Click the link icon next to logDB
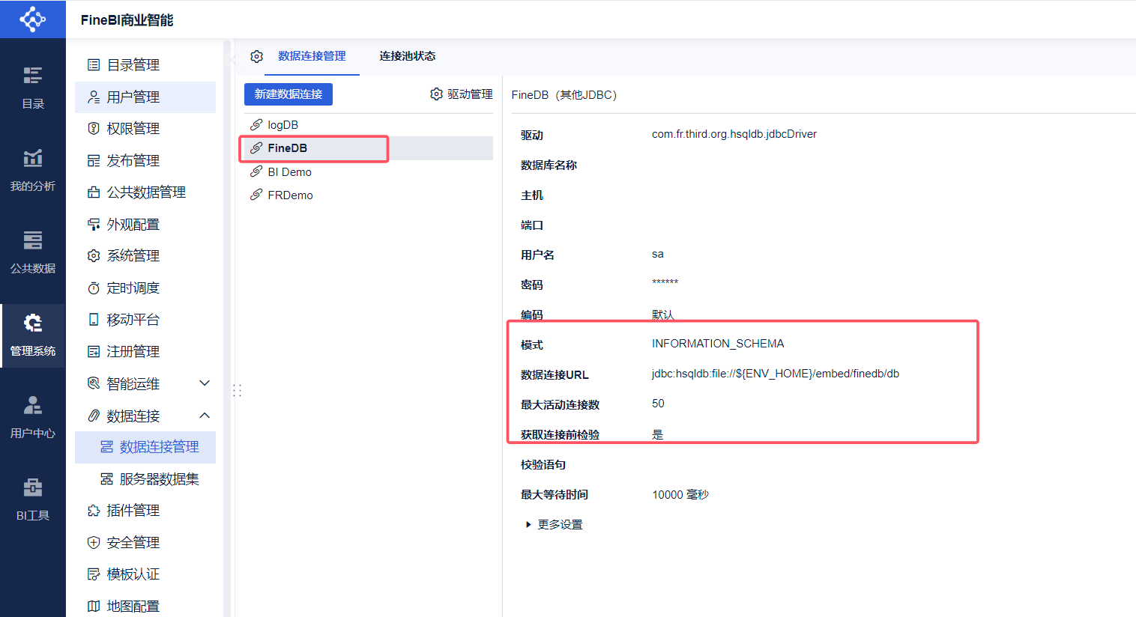The width and height of the screenshot is (1136, 617). pos(256,124)
